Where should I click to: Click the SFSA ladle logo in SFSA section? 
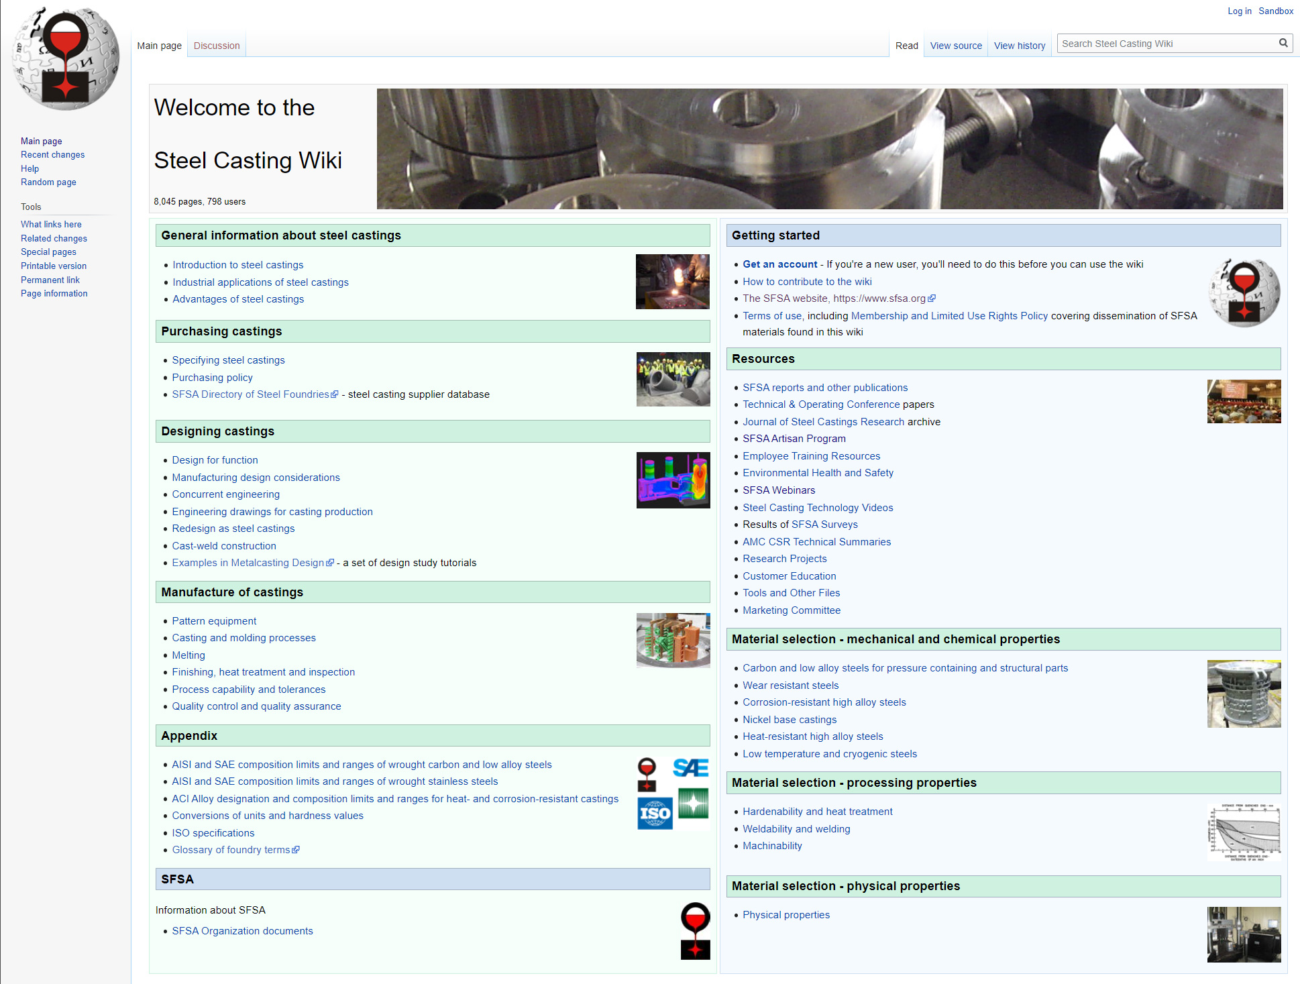point(695,931)
